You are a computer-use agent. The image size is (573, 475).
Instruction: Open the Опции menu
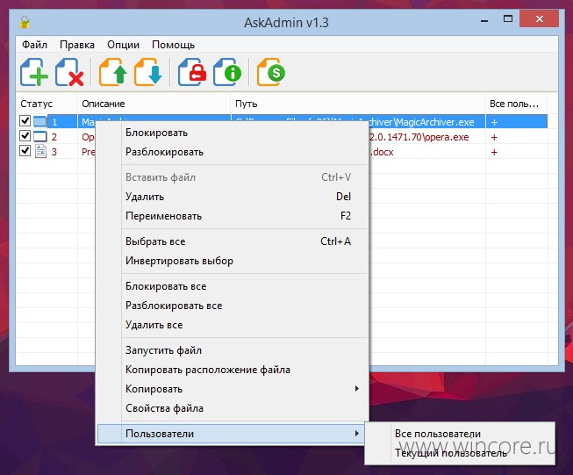click(x=123, y=45)
